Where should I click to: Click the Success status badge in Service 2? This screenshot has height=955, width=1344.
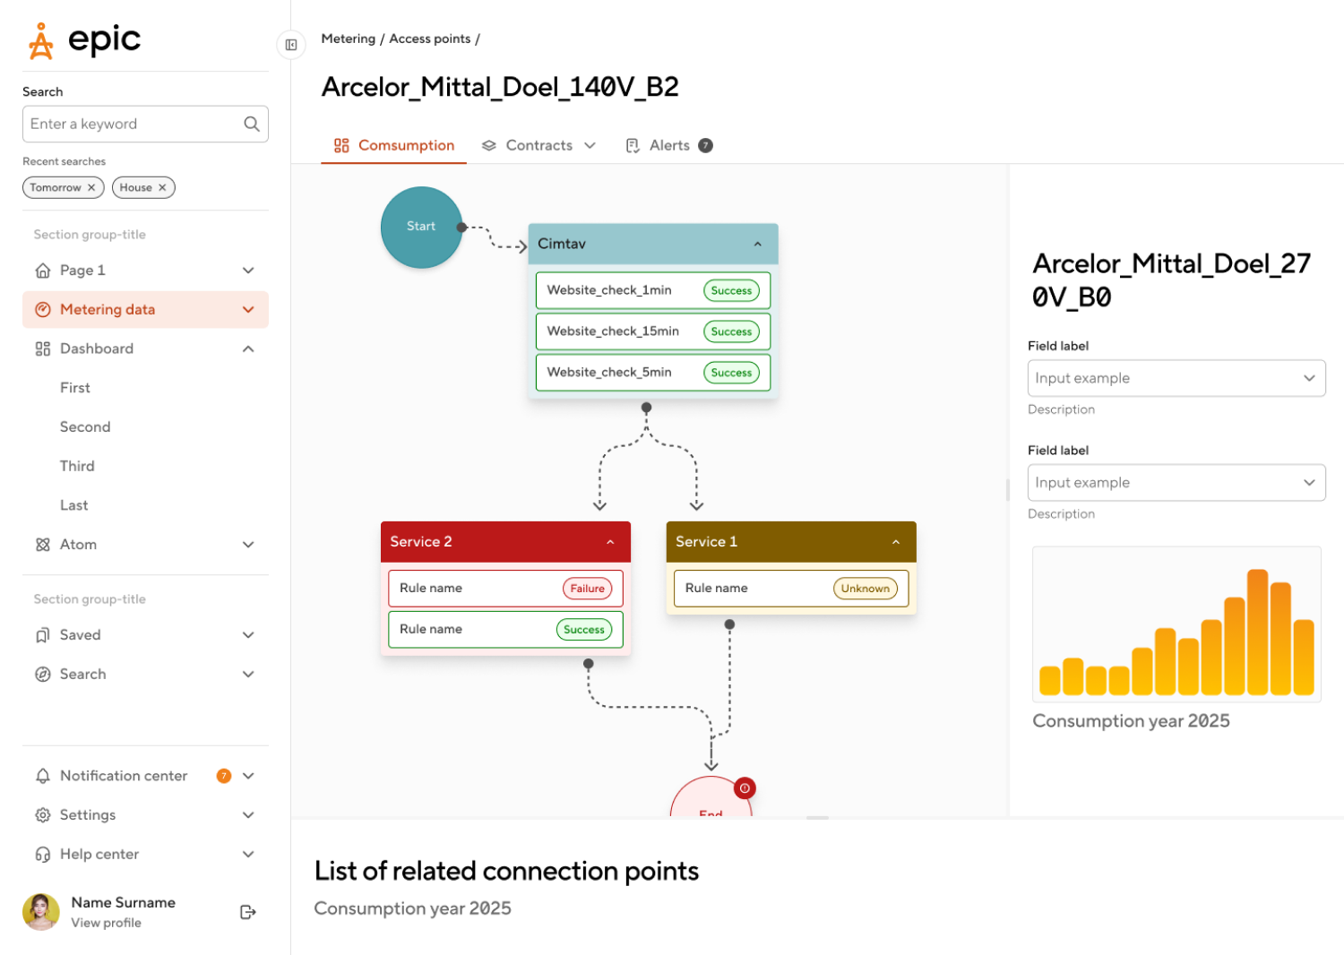tap(584, 630)
